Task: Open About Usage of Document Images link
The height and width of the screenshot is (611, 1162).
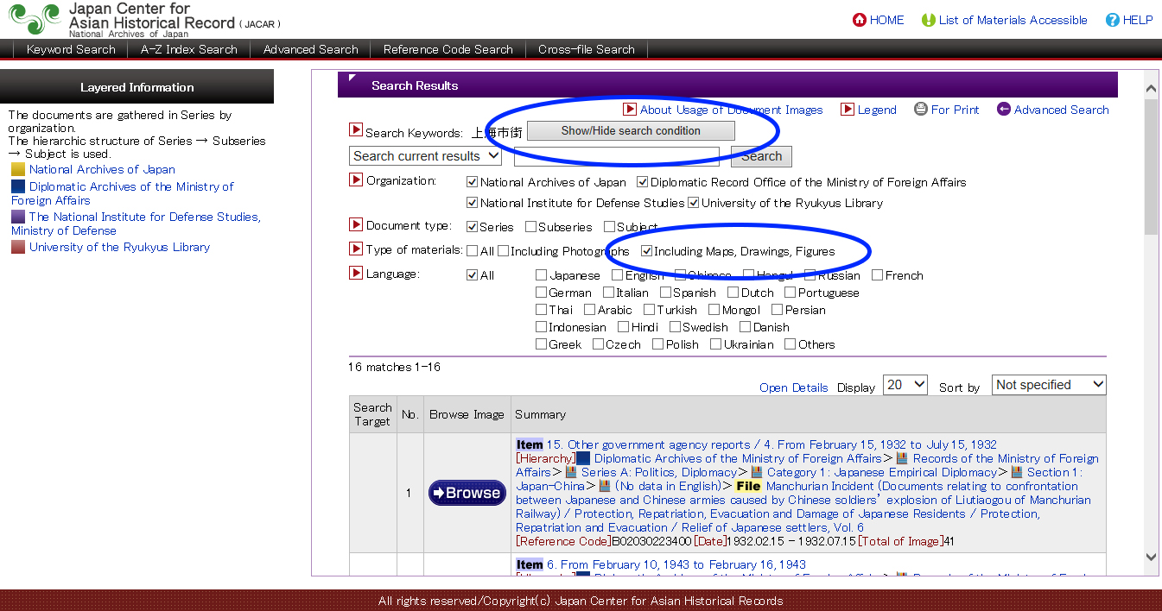Action: pos(731,110)
